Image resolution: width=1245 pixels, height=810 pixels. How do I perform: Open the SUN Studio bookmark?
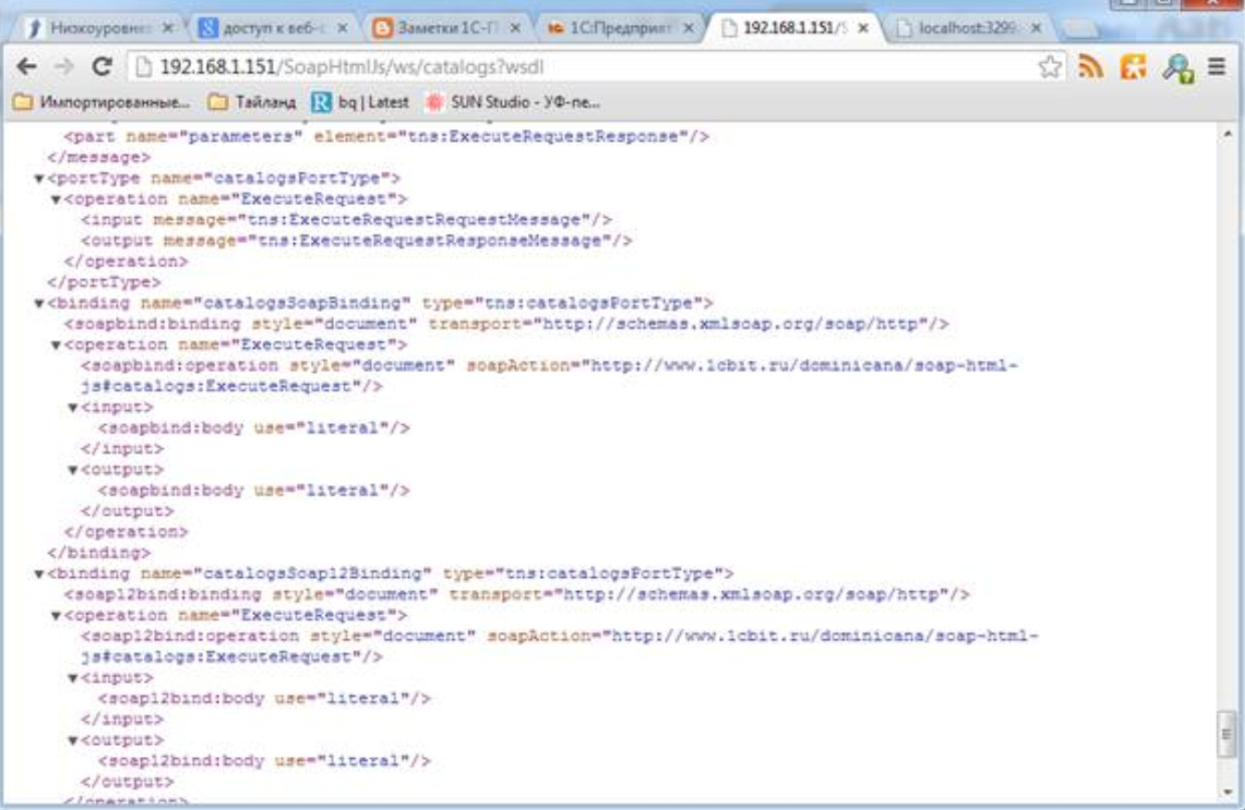coord(514,102)
